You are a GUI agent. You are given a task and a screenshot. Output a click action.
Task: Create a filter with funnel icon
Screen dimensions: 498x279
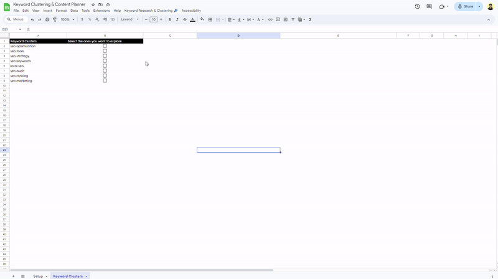coord(293,20)
